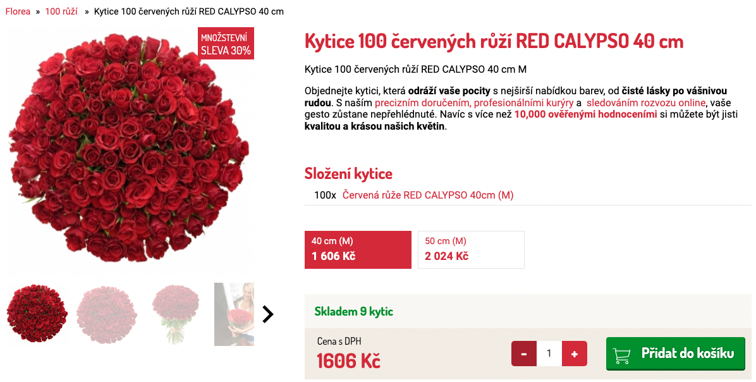756x382 pixels.
Task: View the third thumbnail showing bouquet with stems
Action: tap(176, 314)
